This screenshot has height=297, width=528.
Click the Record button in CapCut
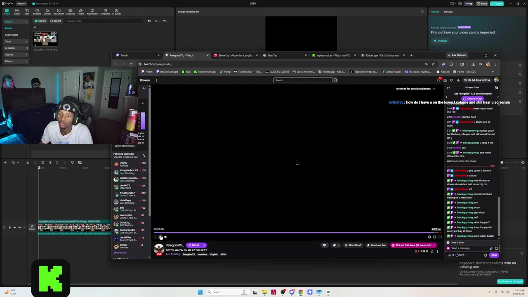click(x=56, y=21)
